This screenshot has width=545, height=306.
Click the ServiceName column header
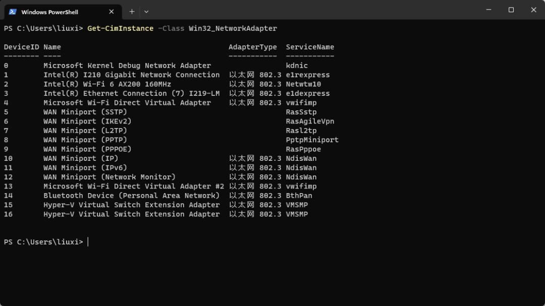coord(310,47)
